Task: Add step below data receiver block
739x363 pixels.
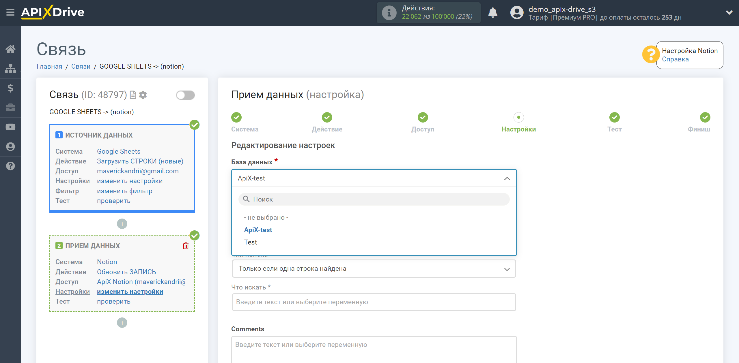Action: [122, 323]
